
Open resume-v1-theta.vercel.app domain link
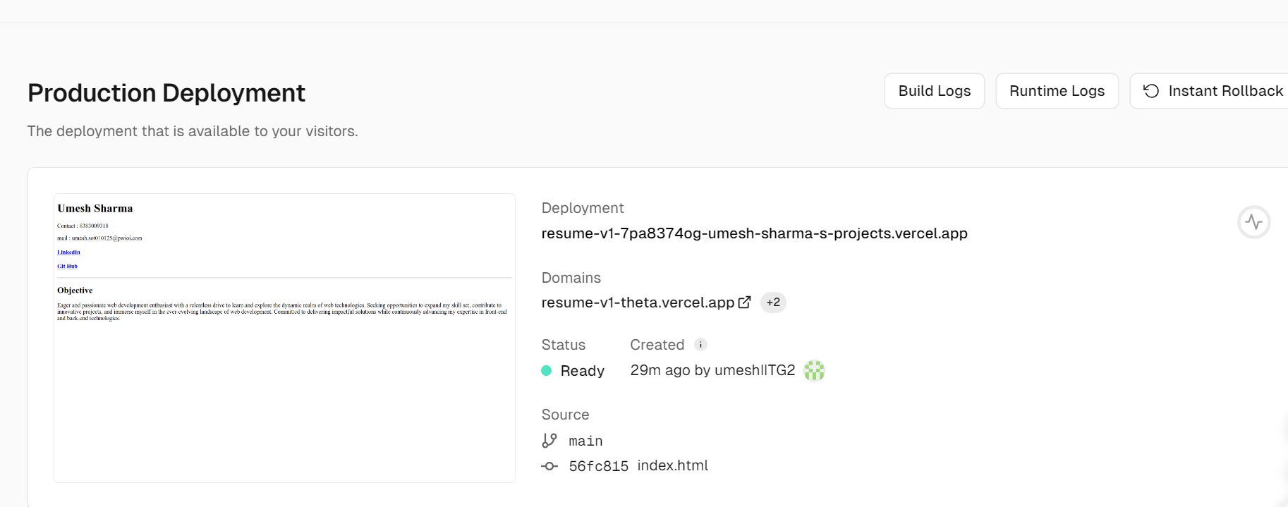pyautogui.click(x=638, y=303)
